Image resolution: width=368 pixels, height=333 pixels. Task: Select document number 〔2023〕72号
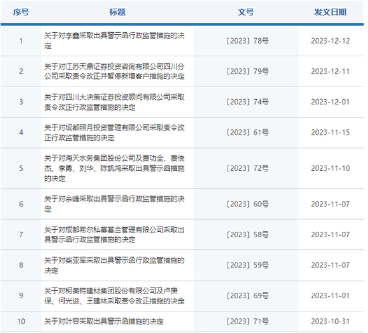click(x=248, y=168)
